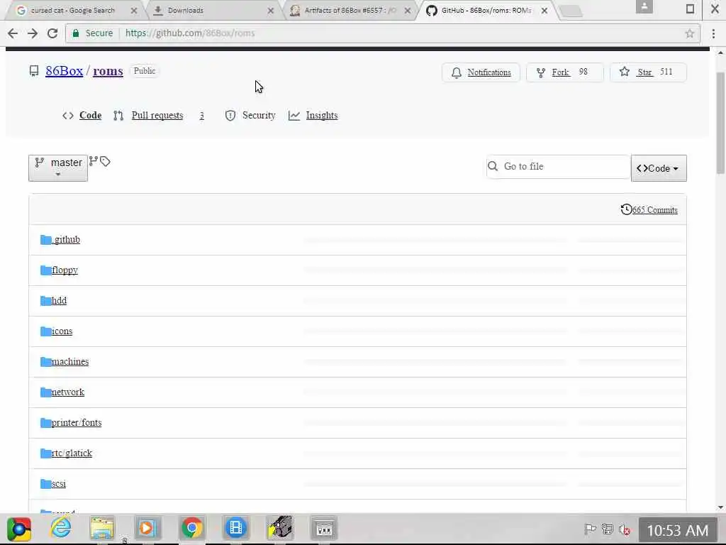726x545 pixels.
Task: Expand the Code dropdown button
Action: [x=659, y=168]
